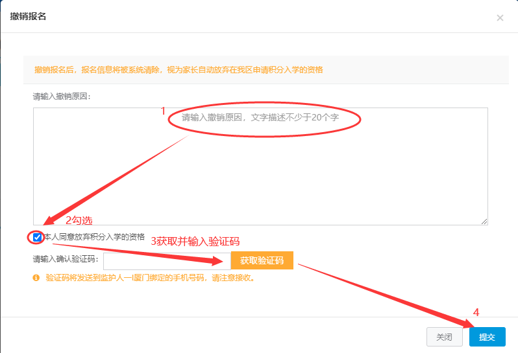Uncheck the 本人同意放弃积分入学的资格 checkbox

pyautogui.click(x=37, y=237)
